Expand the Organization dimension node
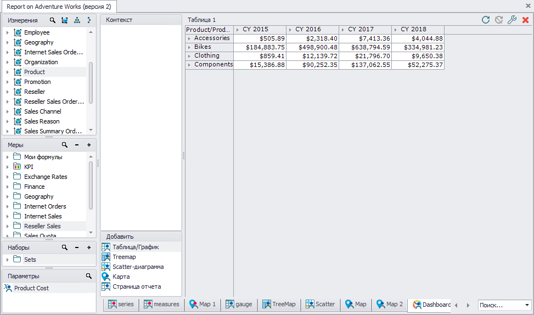Screen dimensions: 534x315 pos(8,63)
